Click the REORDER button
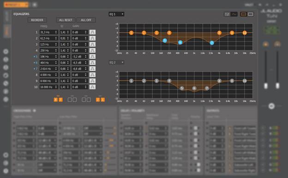The width and height of the screenshot is (288, 178). coord(37,20)
